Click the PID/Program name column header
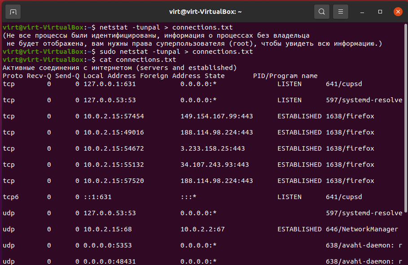The height and width of the screenshot is (265, 408). [x=285, y=76]
